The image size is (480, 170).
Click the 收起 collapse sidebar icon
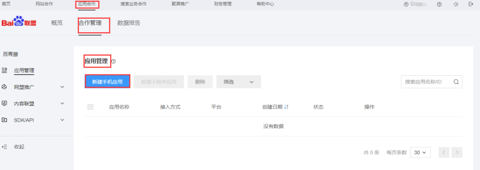point(4,147)
